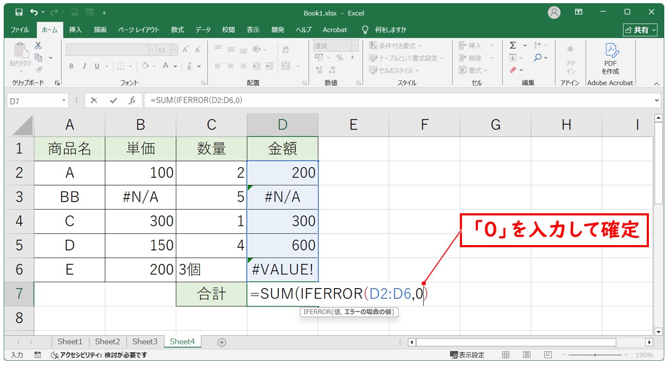
Task: Click the zoom slider in status bar
Action: (x=596, y=355)
